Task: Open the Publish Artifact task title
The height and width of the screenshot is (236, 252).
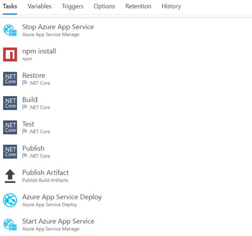Action: [x=46, y=172]
